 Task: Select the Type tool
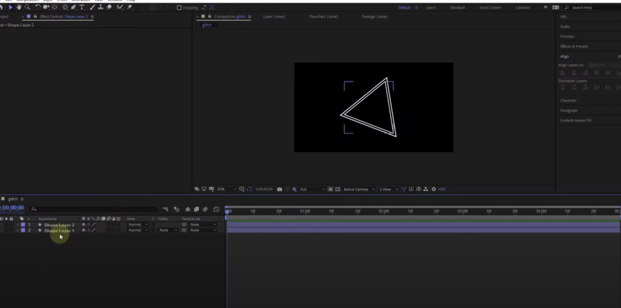point(82,7)
